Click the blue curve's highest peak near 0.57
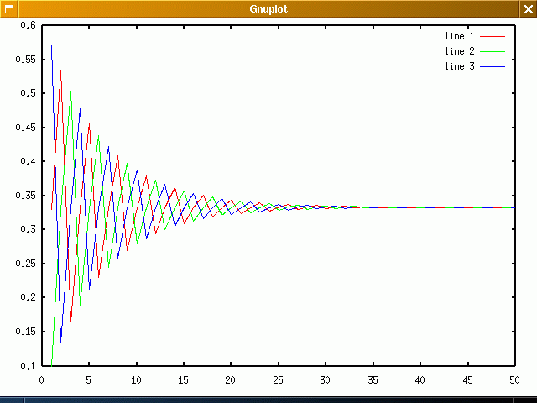The image size is (537, 403). click(x=51, y=46)
